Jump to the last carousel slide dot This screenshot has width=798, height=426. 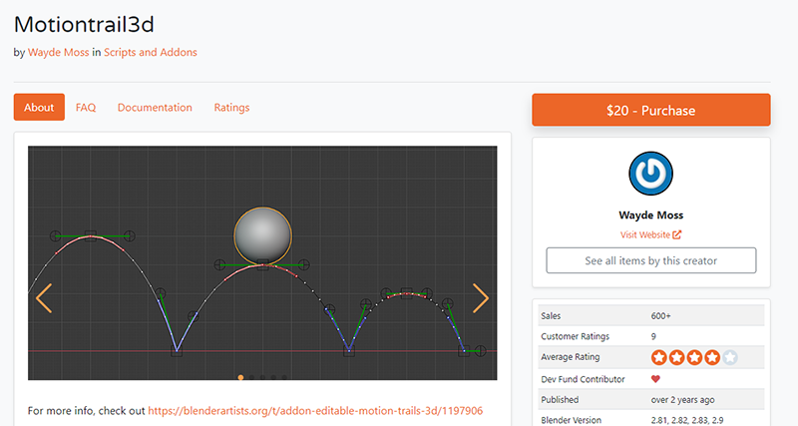(284, 378)
